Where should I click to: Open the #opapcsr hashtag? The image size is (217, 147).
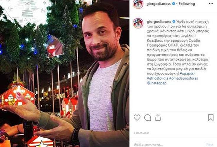pyautogui.click(x=187, y=74)
